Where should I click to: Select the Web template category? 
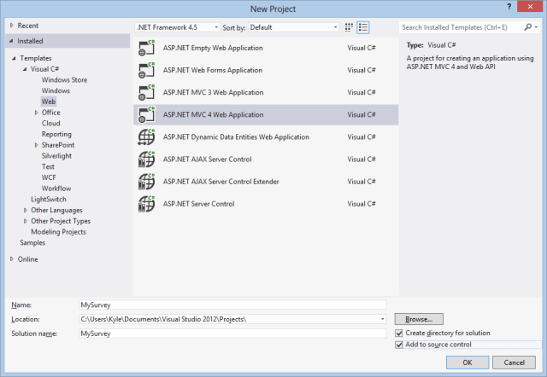click(x=49, y=101)
